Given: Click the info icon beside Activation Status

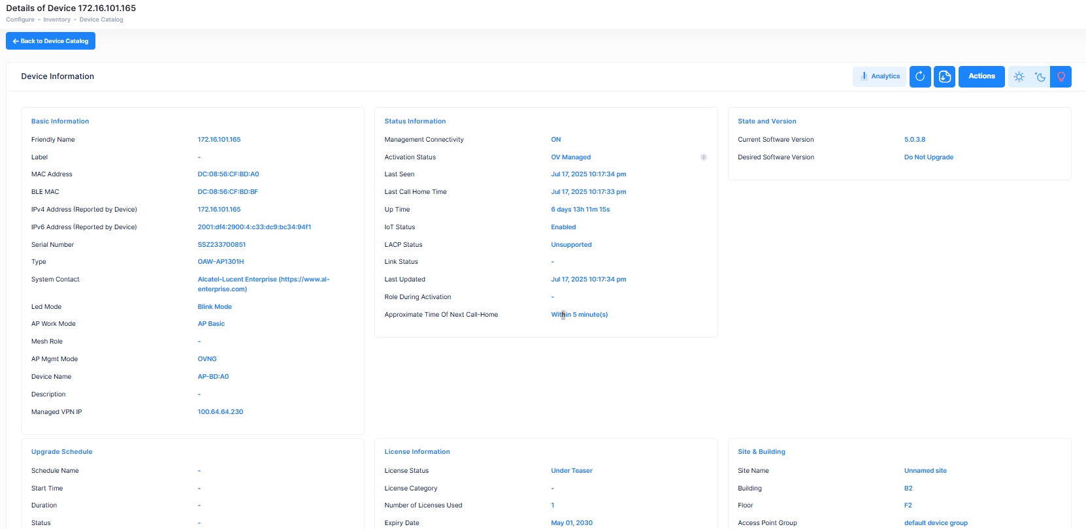Looking at the screenshot, I should click(x=704, y=157).
